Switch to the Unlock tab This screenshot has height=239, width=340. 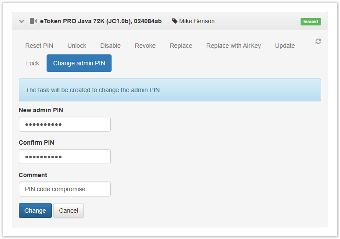tap(77, 46)
